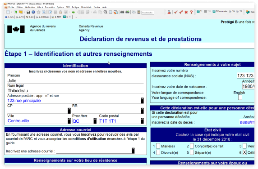
Task: Switch to the 3. A3 tab
Action: pos(30,17)
